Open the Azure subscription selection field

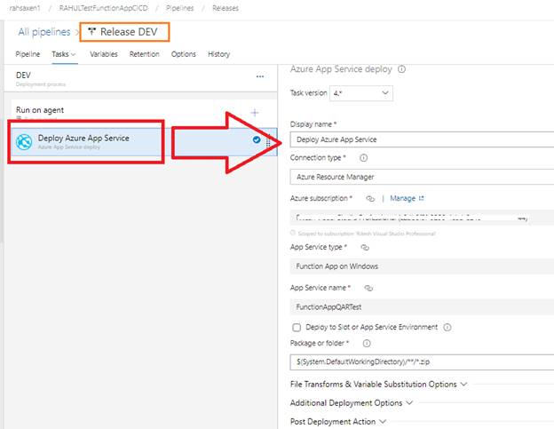pos(422,218)
